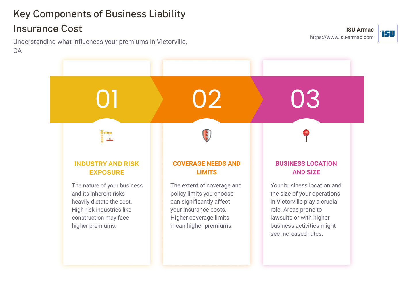This screenshot has height=294, width=414.
Task: Click the Business Location and Size heading
Action: click(306, 168)
